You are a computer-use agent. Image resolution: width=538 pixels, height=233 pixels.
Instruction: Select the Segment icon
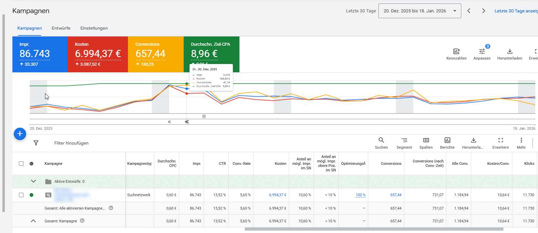(x=404, y=140)
